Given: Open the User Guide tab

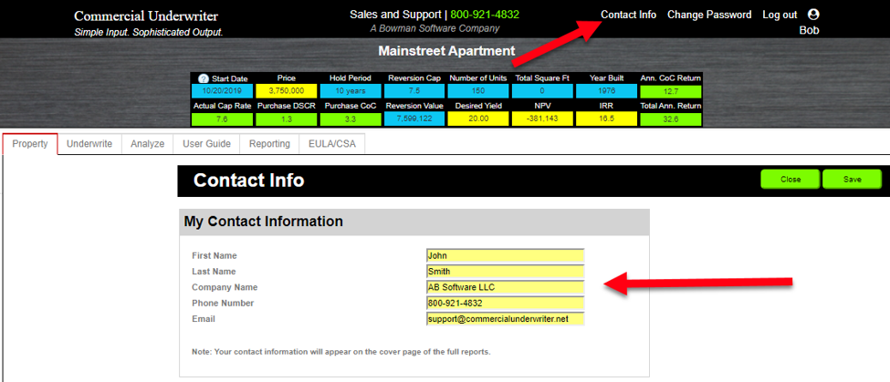Looking at the screenshot, I should click(x=206, y=144).
